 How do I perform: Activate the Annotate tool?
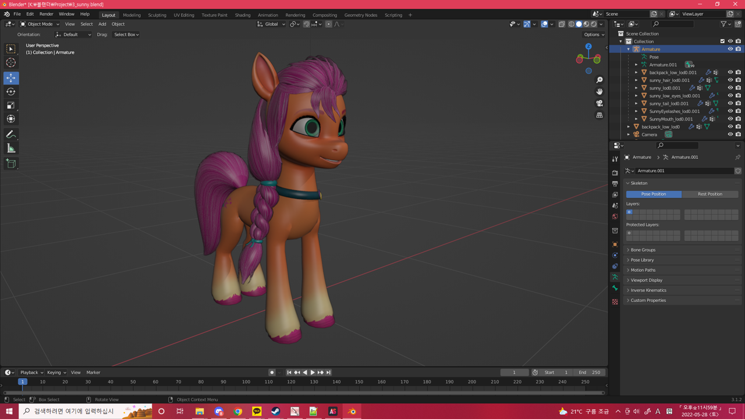[x=10, y=134]
